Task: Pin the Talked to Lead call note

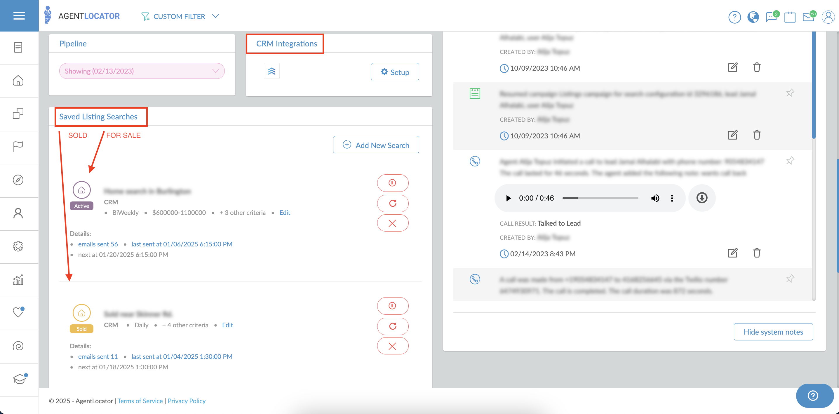Action: pos(790,161)
